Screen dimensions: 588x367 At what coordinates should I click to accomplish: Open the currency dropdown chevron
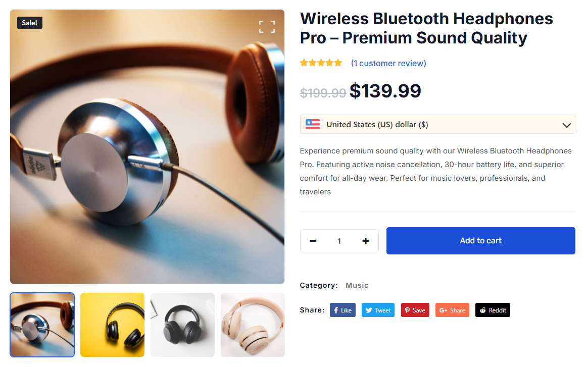(x=566, y=125)
